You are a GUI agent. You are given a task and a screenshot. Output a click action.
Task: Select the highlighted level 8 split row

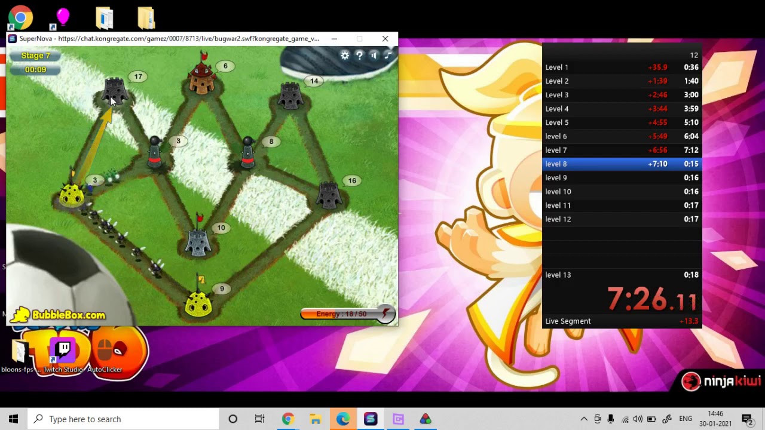point(622,164)
